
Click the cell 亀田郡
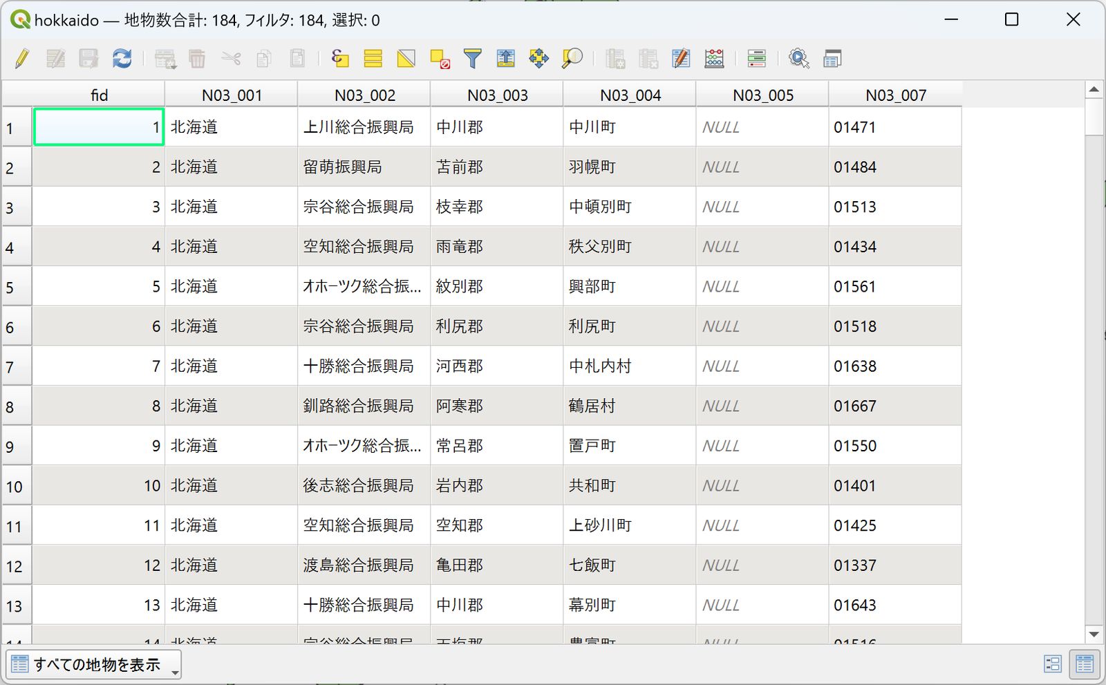(496, 565)
